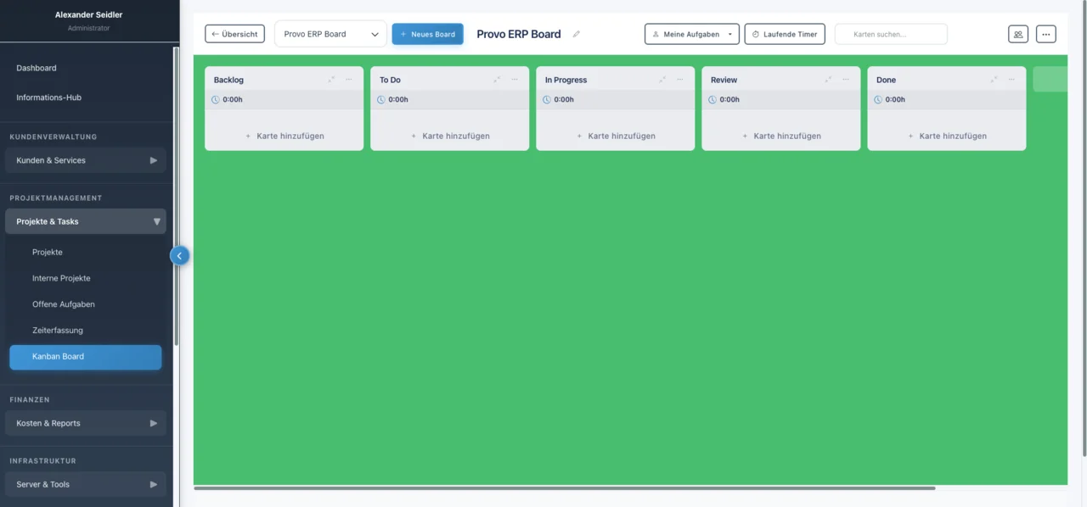
Task: Collapse the Done column using its arrows icon
Action: click(993, 79)
